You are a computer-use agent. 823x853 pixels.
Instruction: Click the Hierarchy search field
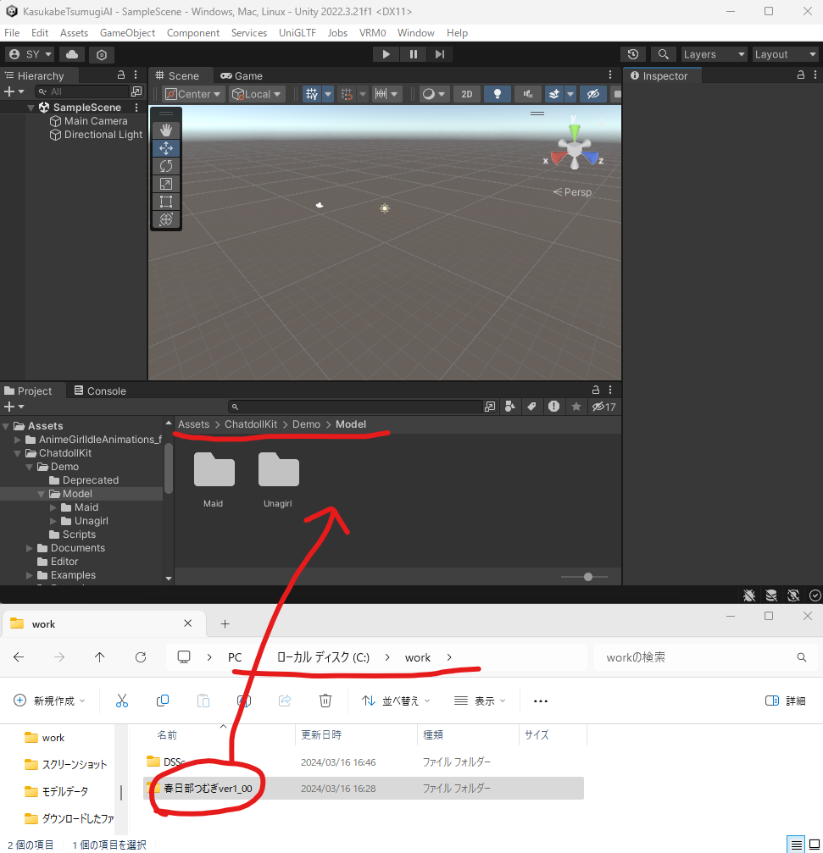tap(82, 91)
